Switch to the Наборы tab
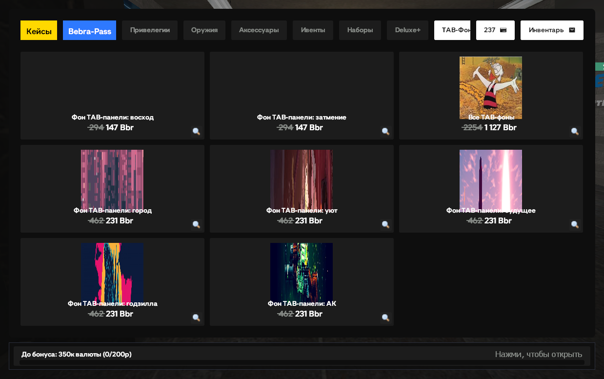The image size is (604, 379). 360,30
